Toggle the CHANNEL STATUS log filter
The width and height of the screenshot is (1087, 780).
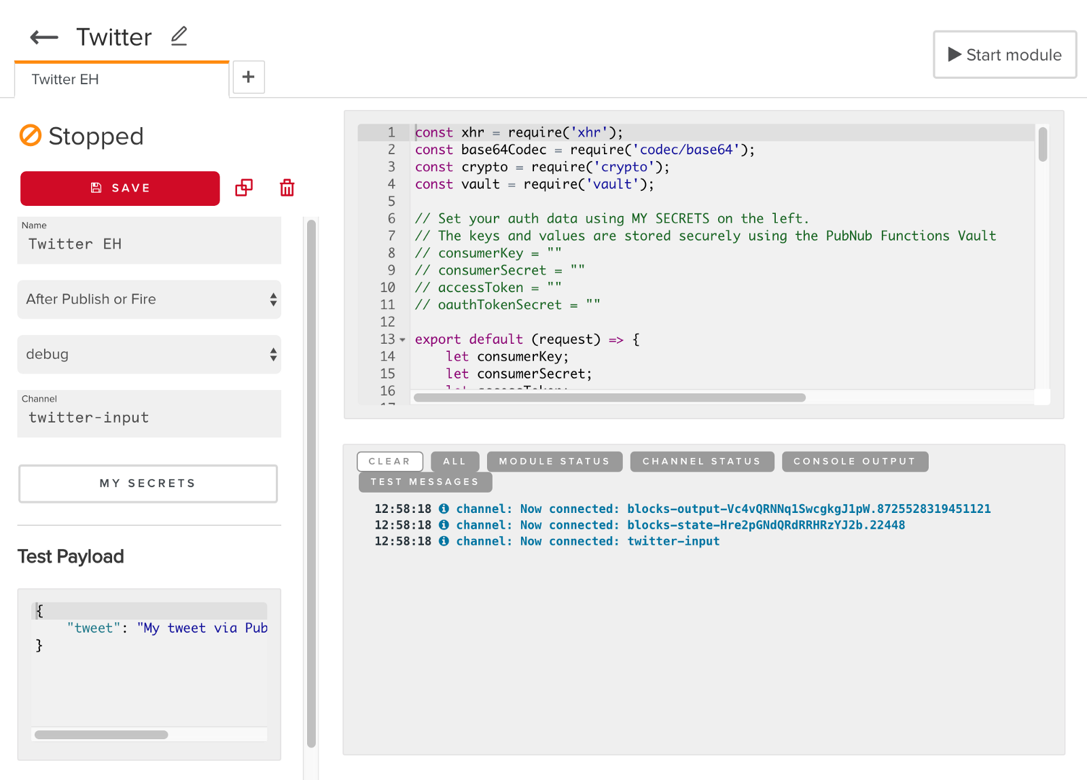(702, 461)
